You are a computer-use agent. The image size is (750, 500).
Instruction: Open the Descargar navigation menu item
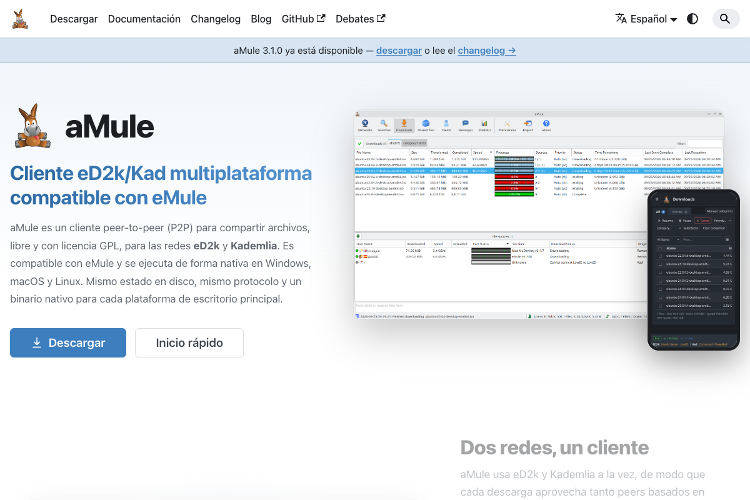click(x=74, y=19)
